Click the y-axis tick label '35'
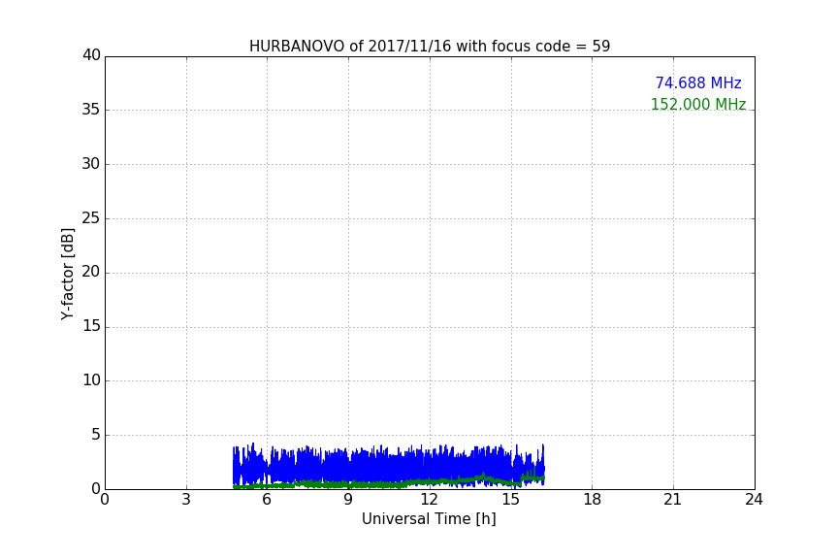 click(x=91, y=110)
